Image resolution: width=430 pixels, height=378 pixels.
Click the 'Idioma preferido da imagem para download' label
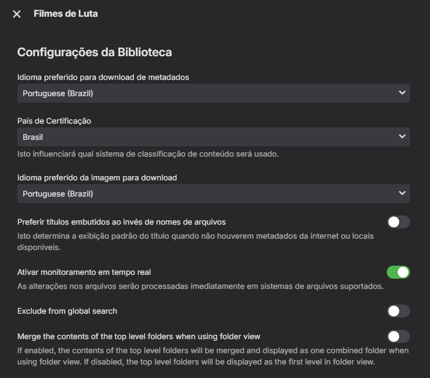[97, 177]
